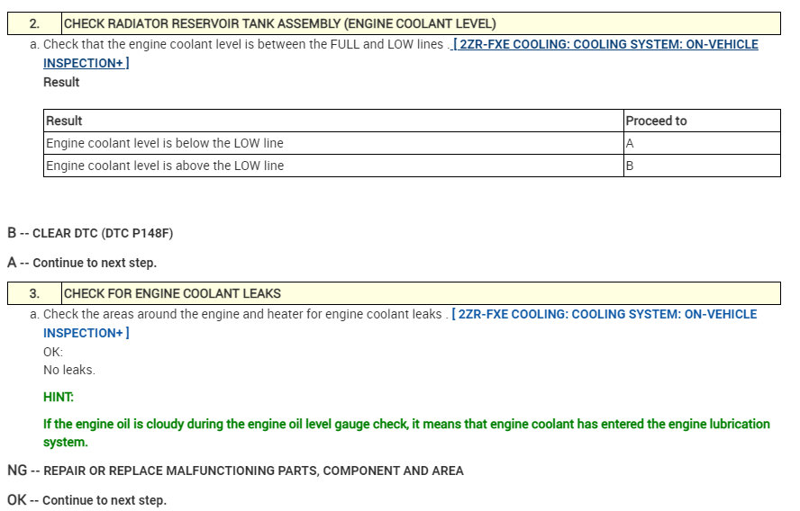Open the step 3 ON-VEHICLE INSPECTION link

pyautogui.click(x=605, y=314)
